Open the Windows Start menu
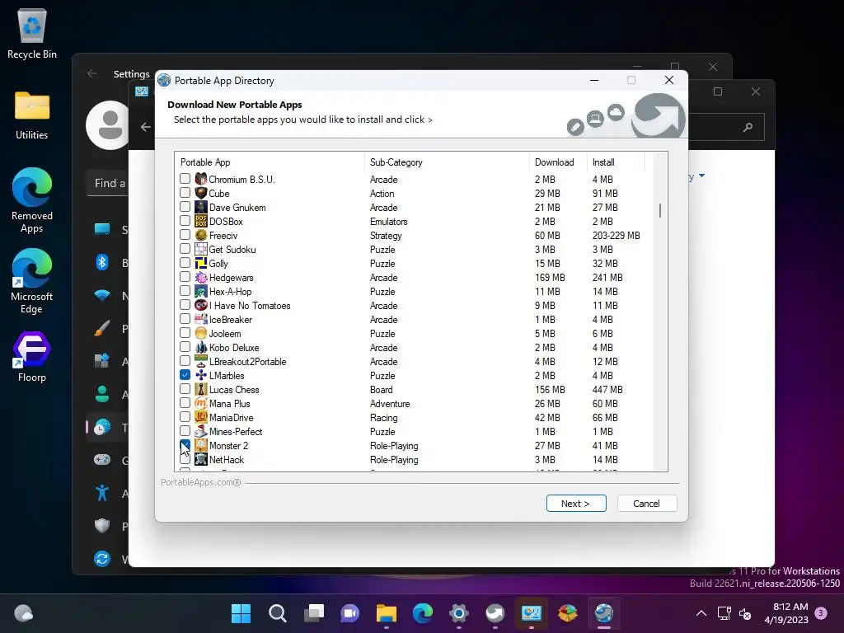 pyautogui.click(x=241, y=613)
